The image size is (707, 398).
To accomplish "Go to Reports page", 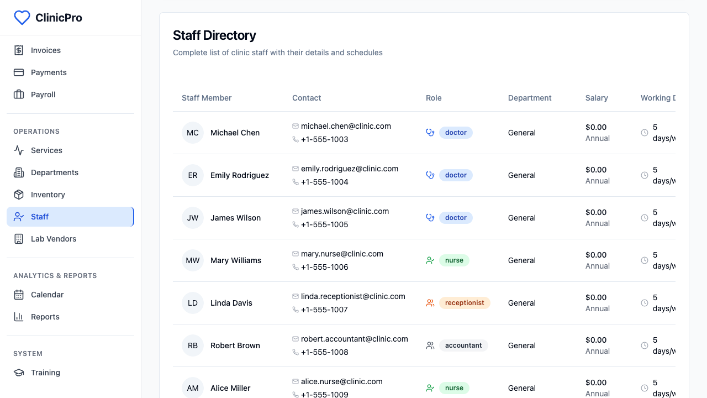I will [x=70, y=317].
